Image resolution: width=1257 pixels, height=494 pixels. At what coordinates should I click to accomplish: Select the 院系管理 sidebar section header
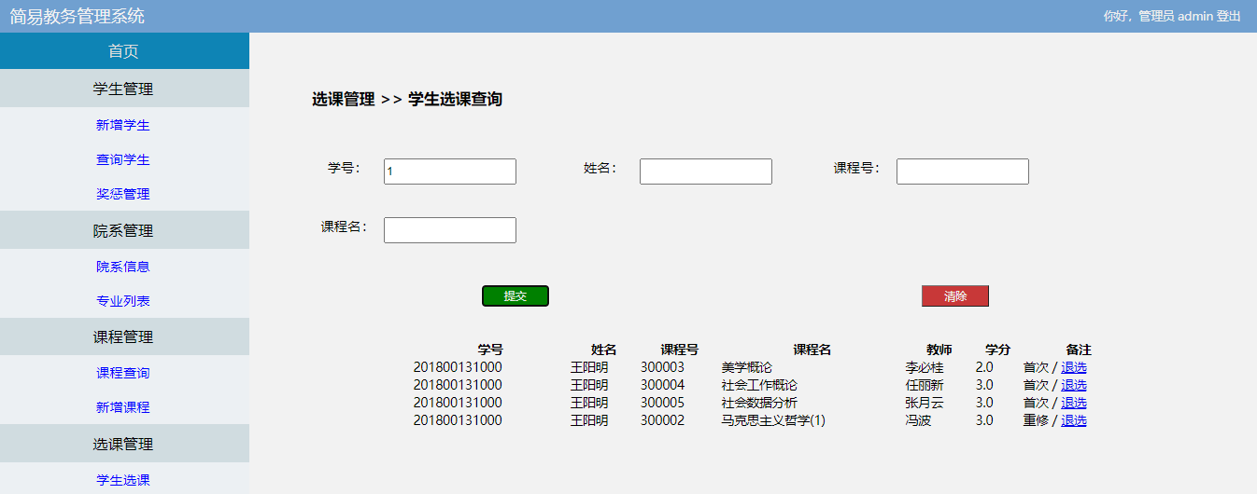pos(124,230)
